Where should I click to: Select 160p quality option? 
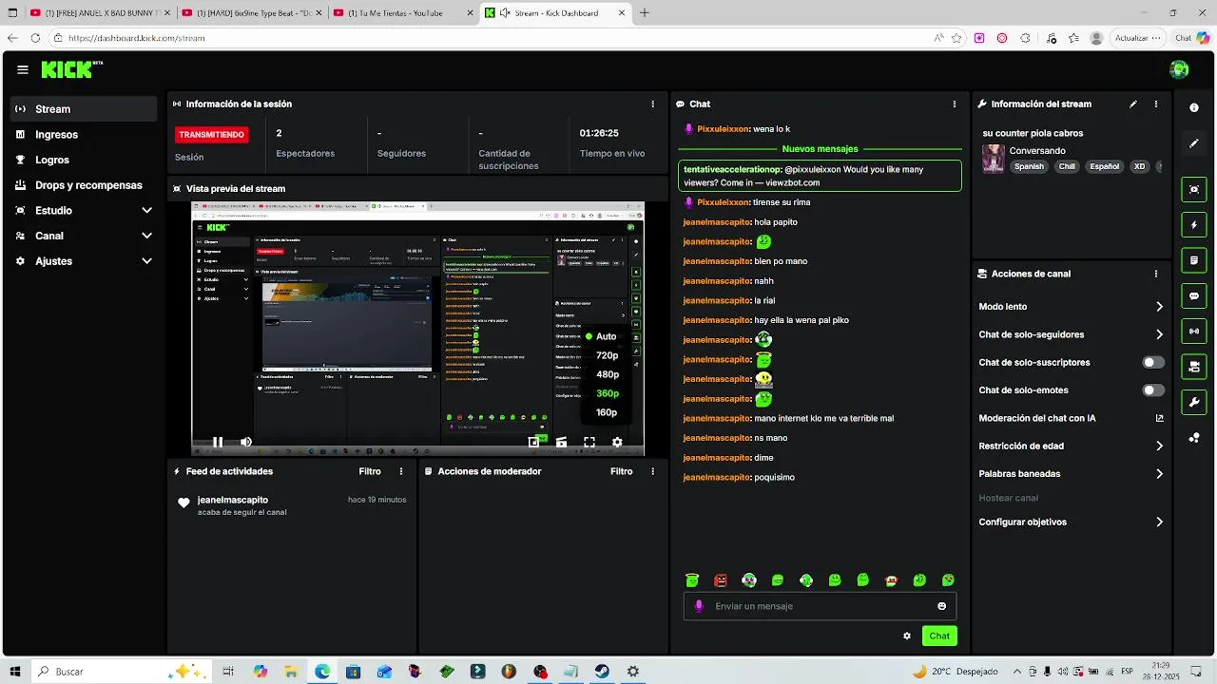pos(607,412)
